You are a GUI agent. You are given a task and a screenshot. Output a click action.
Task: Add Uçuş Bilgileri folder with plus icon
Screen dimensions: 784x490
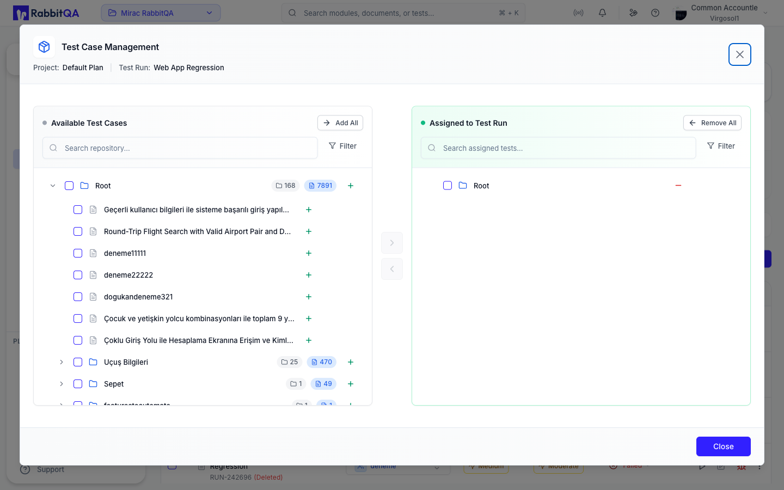[x=351, y=362]
